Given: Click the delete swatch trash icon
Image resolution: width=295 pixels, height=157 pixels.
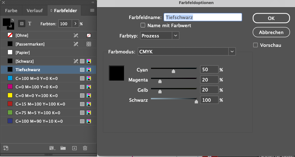Looking at the screenshot, I should click(x=85, y=148).
